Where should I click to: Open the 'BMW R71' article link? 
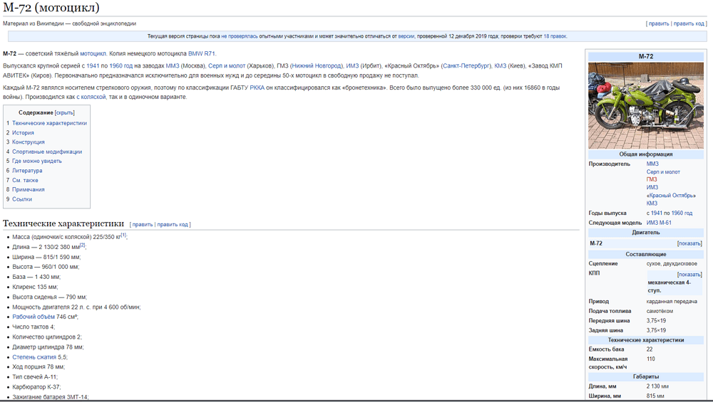point(202,53)
